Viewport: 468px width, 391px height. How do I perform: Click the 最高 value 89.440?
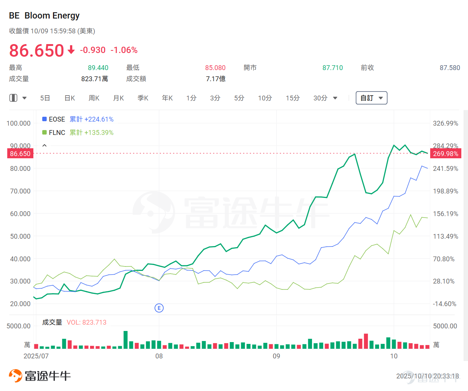pyautogui.click(x=98, y=68)
